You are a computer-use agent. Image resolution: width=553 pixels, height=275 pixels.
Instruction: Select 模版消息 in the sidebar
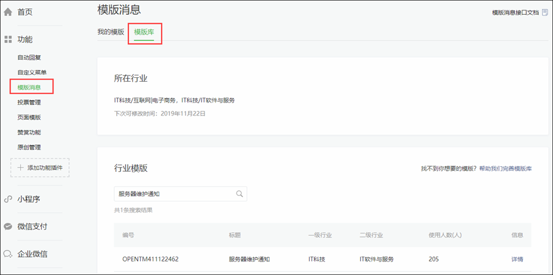point(29,87)
